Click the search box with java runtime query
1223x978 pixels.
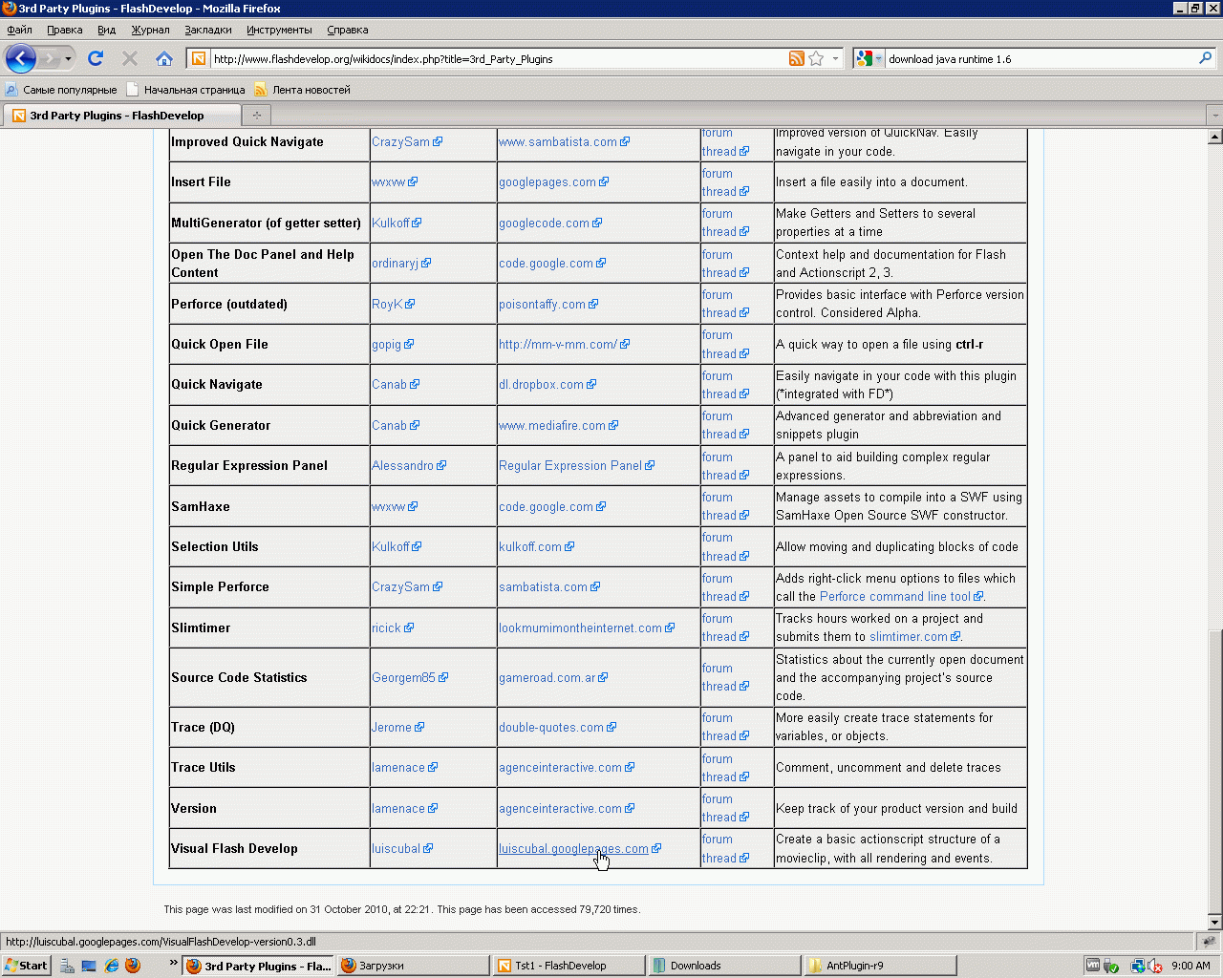[1040, 59]
